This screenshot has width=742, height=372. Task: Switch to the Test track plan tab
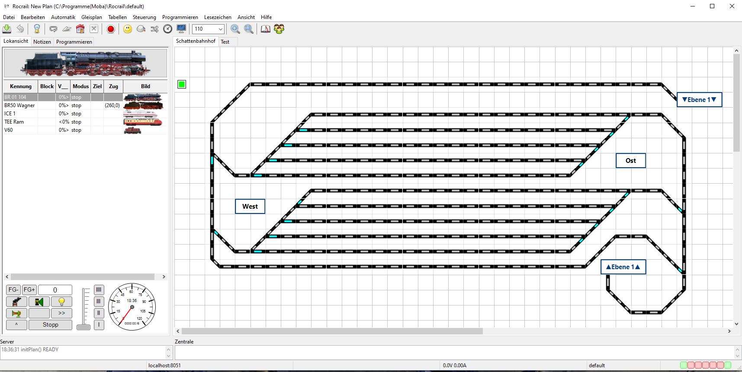point(225,42)
